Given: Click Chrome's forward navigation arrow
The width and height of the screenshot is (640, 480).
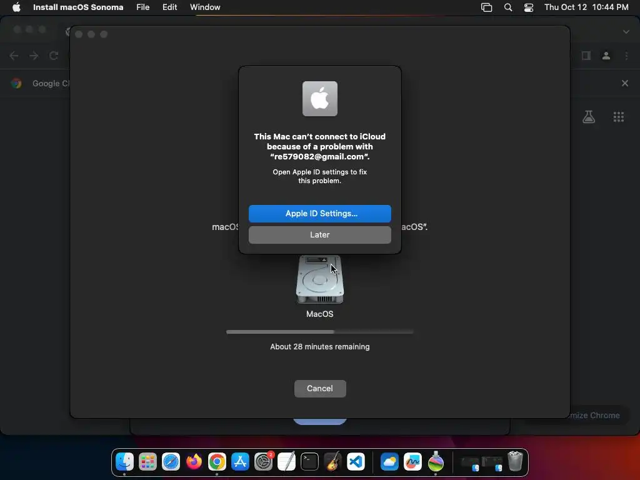Looking at the screenshot, I should pos(34,56).
